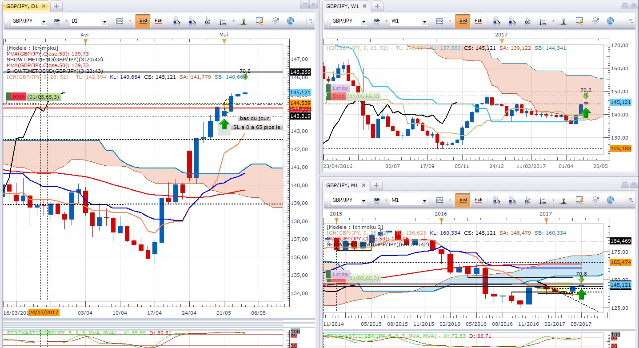The width and height of the screenshot is (639, 348).
Task: Open chart properties icon in W1 chart
Action: click(x=579, y=21)
